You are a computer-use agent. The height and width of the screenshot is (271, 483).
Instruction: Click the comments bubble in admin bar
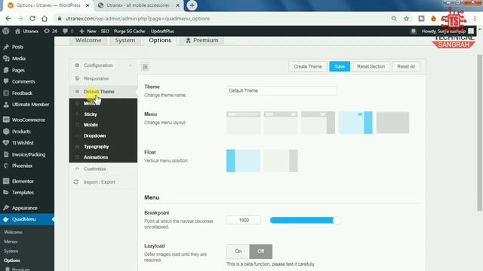pyautogui.click(x=68, y=31)
